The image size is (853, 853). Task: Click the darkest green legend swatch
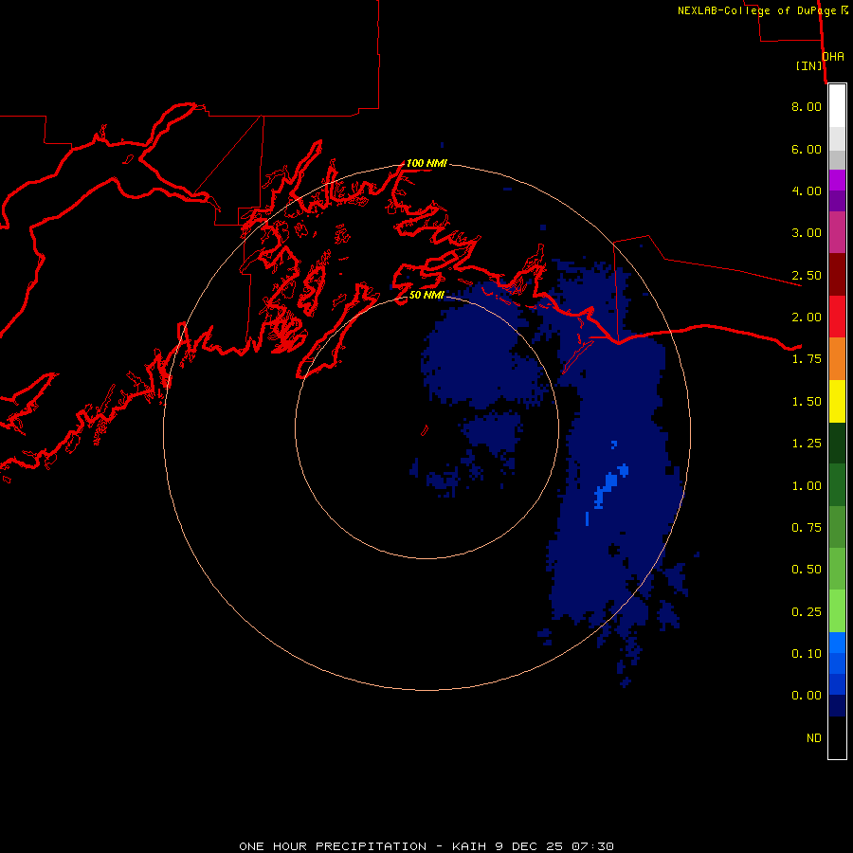click(837, 444)
